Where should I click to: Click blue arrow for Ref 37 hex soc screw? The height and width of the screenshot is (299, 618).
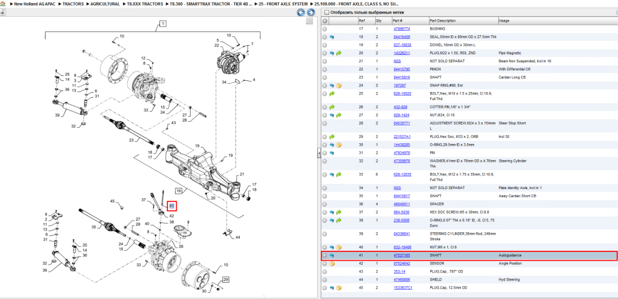click(x=331, y=213)
